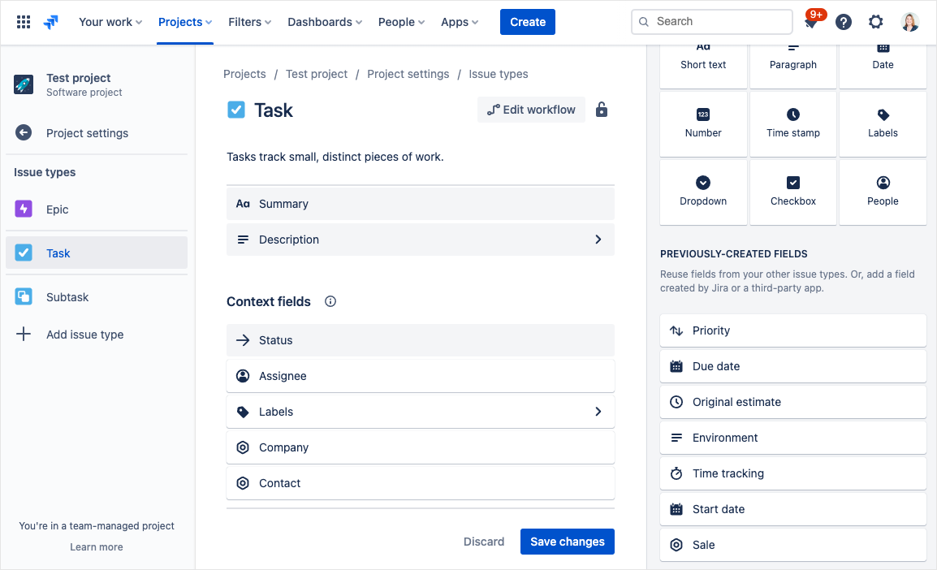This screenshot has height=570, width=937.
Task: Select Epic issue type in sidebar
Action: 58,209
